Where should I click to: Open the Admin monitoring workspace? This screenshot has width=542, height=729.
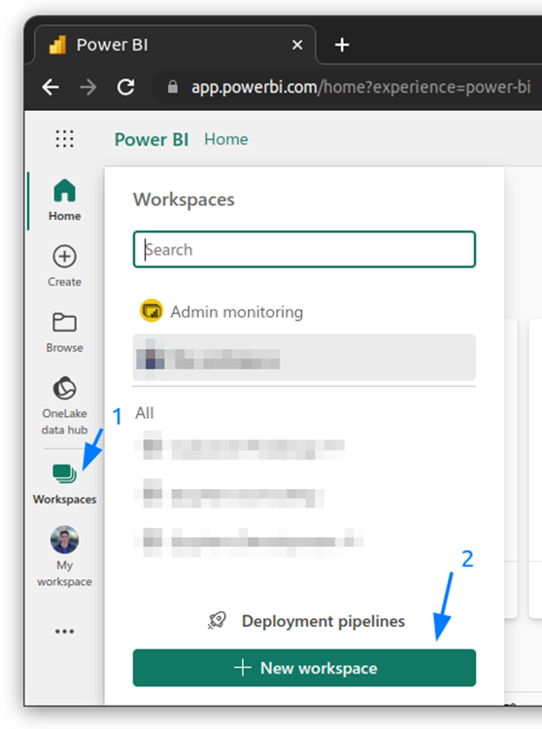click(304, 311)
